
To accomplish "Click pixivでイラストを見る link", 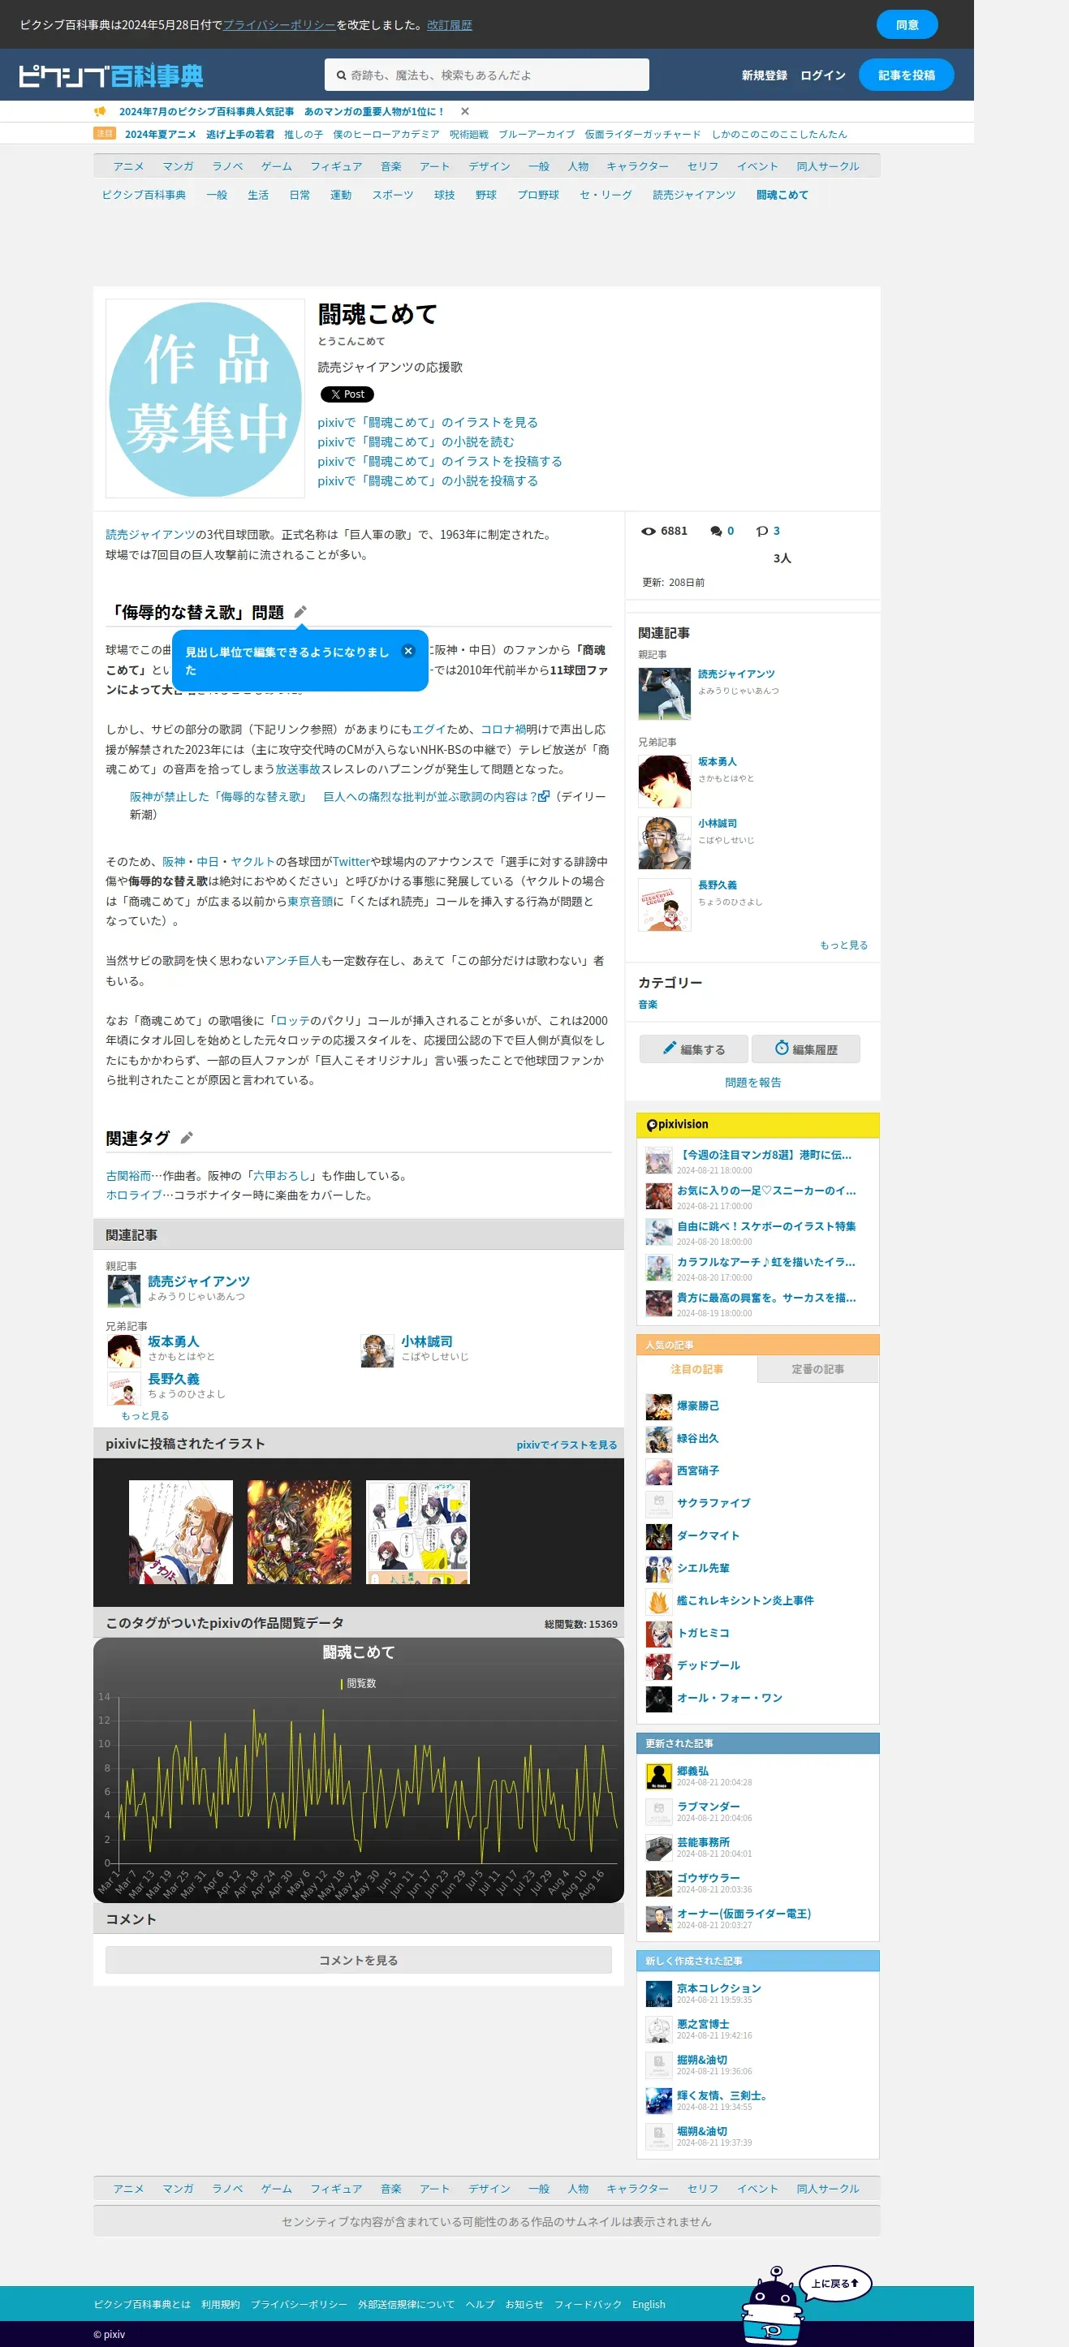I will coord(567,1445).
